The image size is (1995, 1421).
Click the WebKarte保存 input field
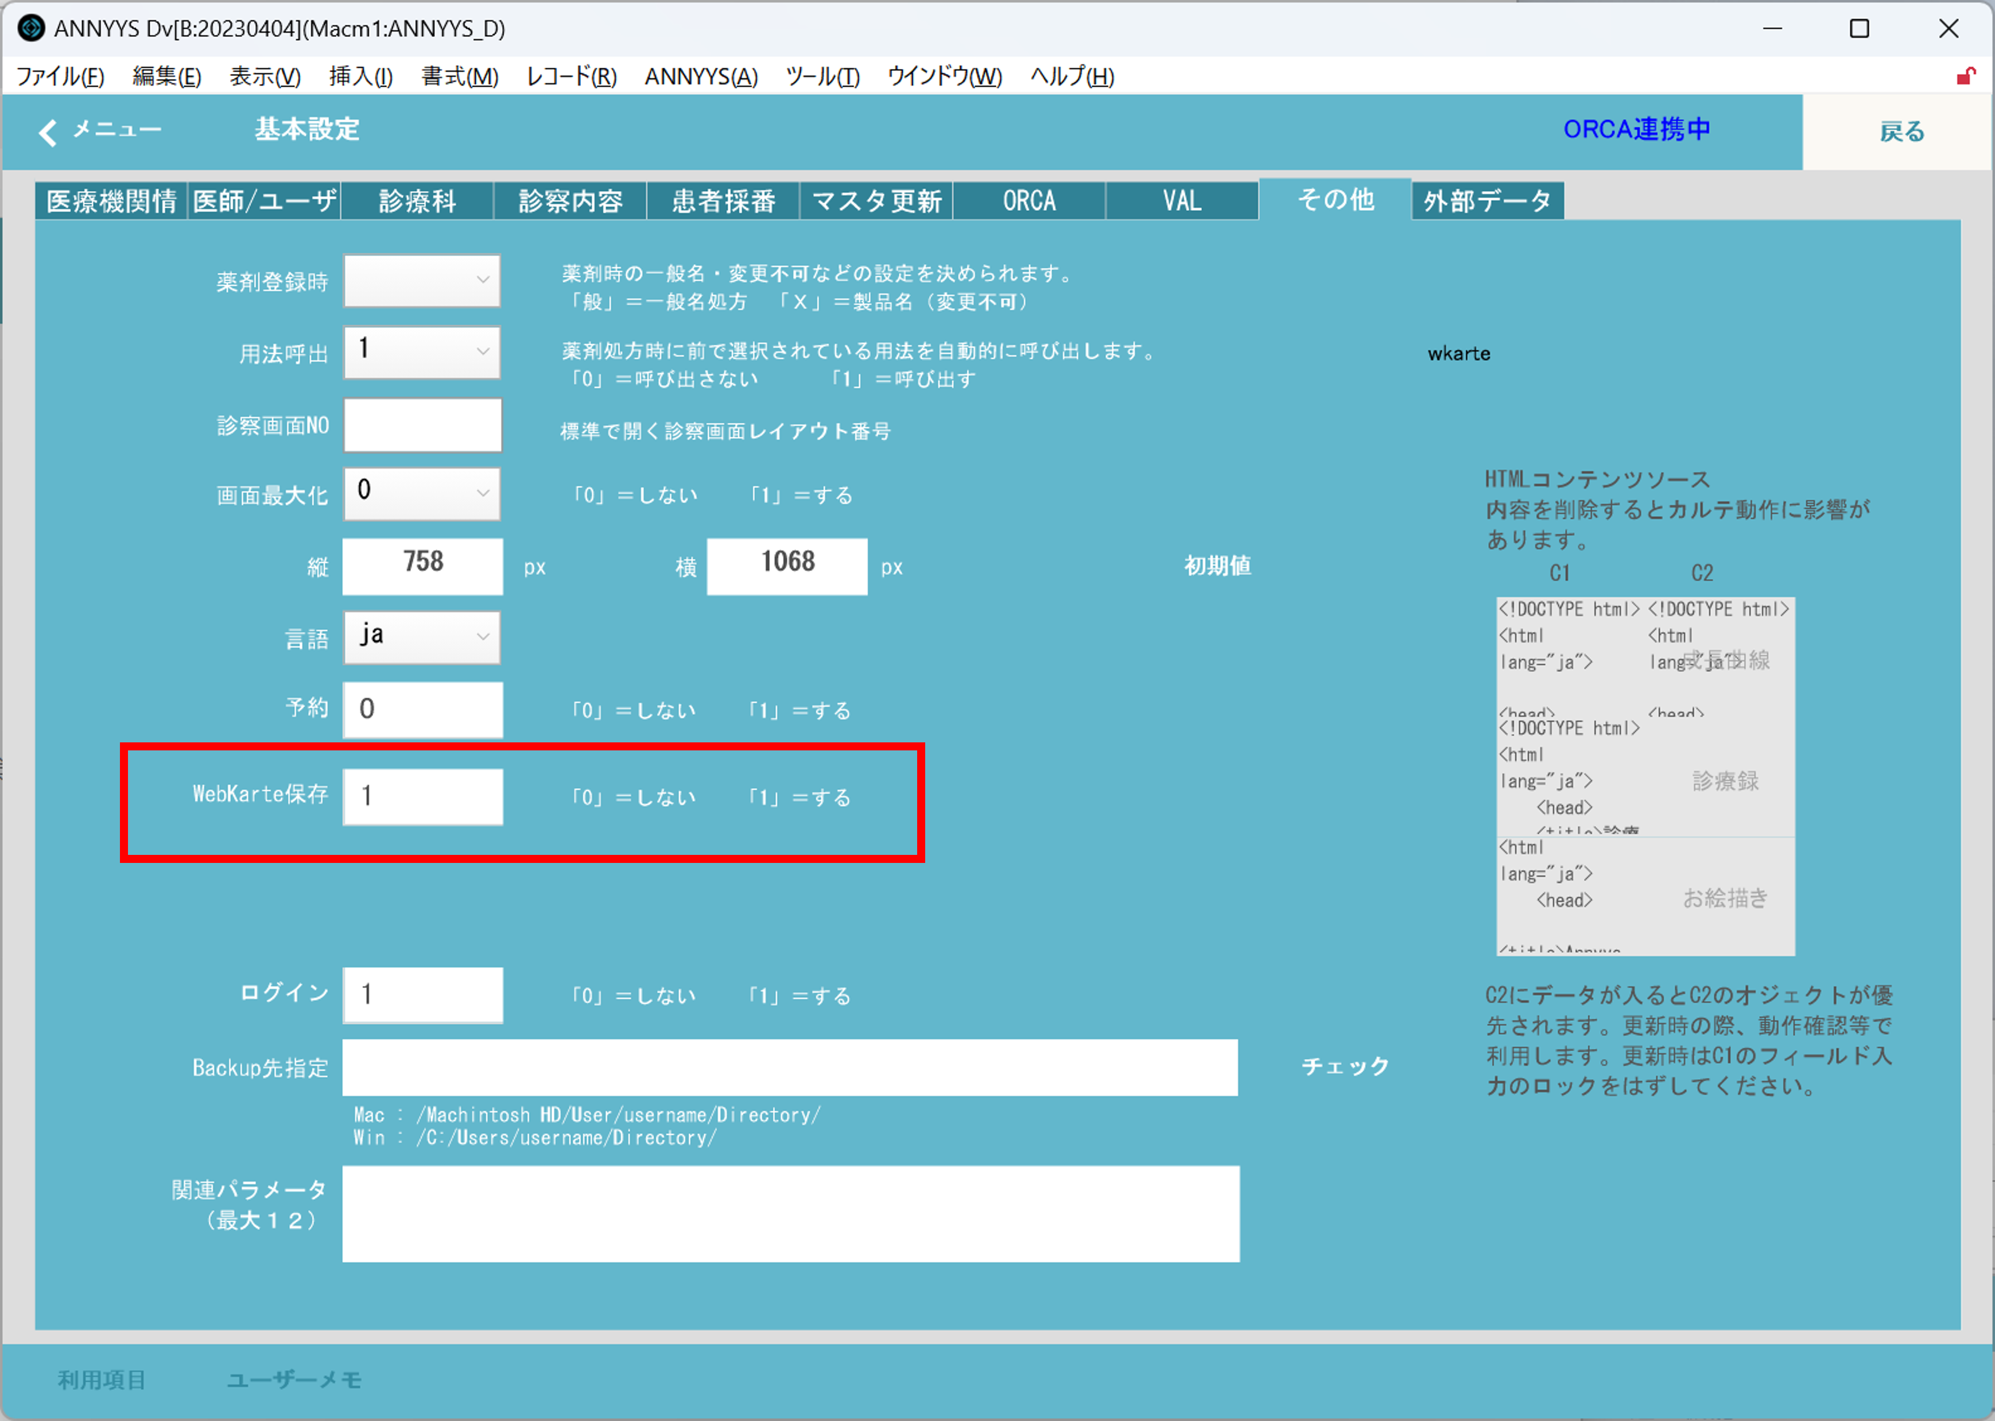coord(422,796)
